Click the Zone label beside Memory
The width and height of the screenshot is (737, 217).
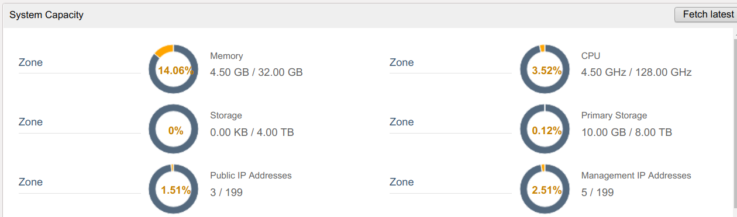(31, 62)
